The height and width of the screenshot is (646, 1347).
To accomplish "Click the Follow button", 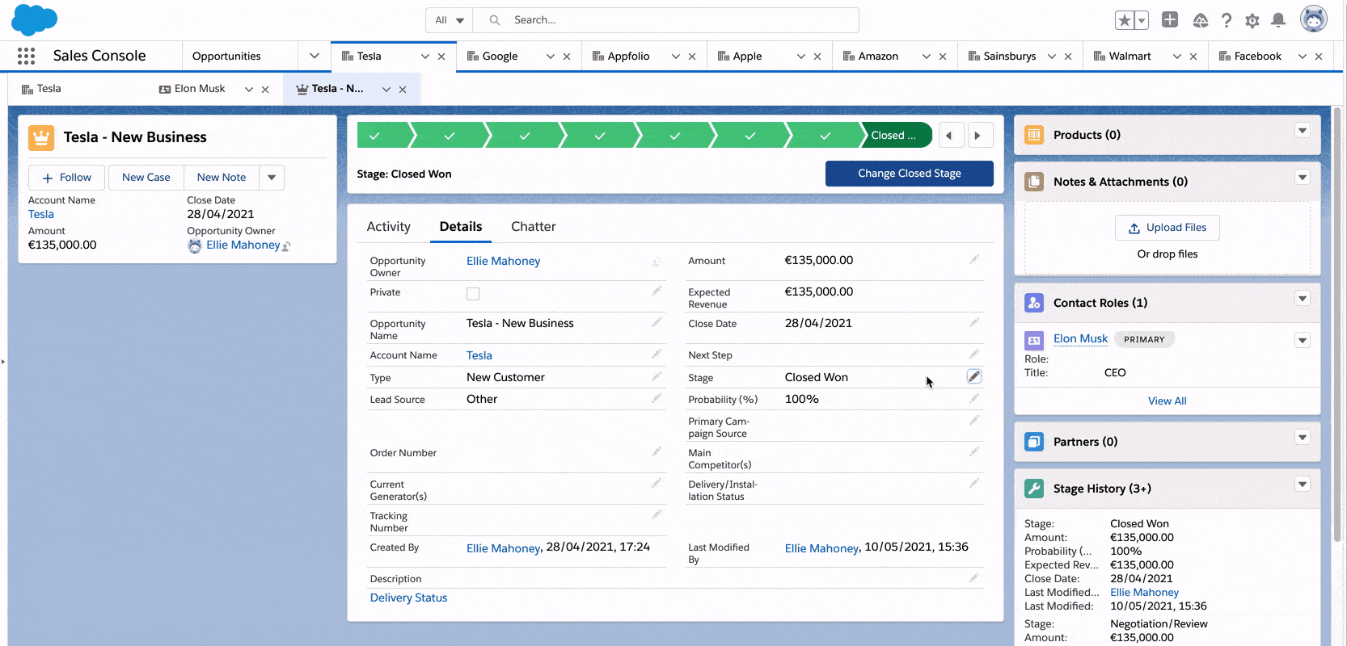I will coord(66,178).
